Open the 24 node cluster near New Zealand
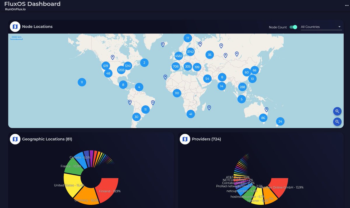This screenshot has height=208, width=350. pos(280,122)
